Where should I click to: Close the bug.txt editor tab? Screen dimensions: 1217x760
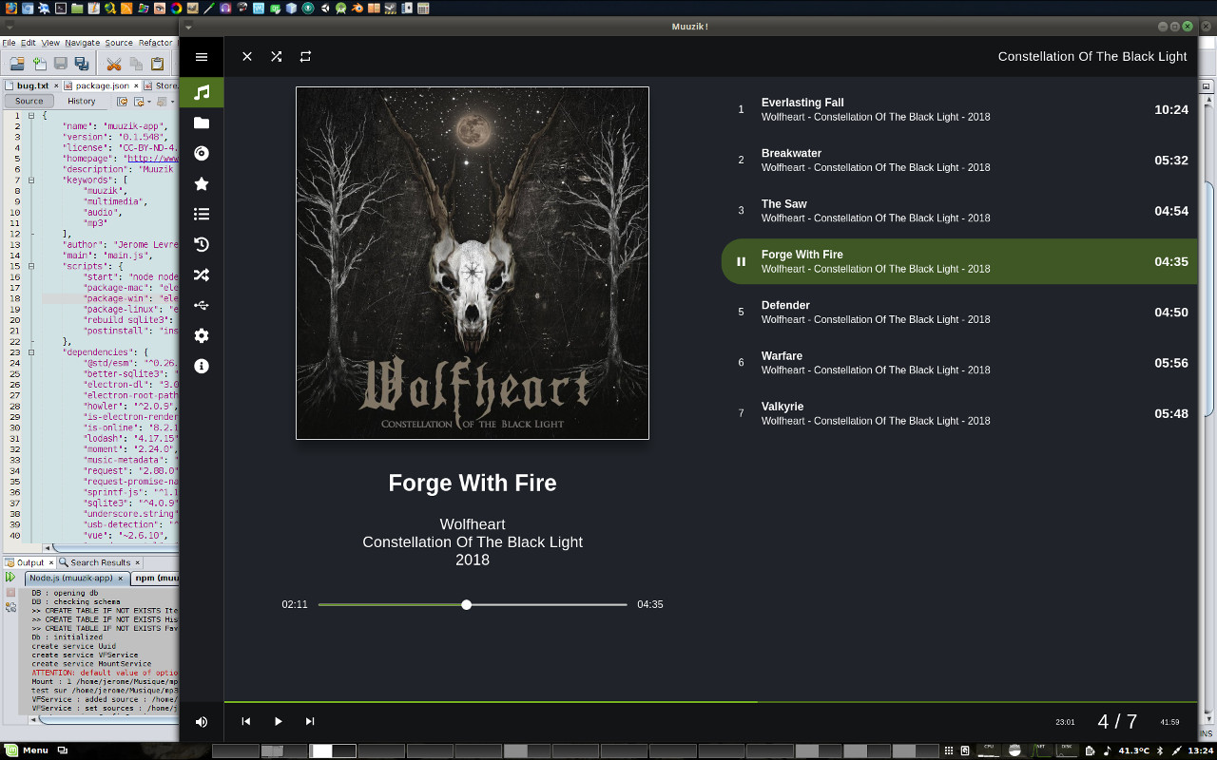coord(56,85)
